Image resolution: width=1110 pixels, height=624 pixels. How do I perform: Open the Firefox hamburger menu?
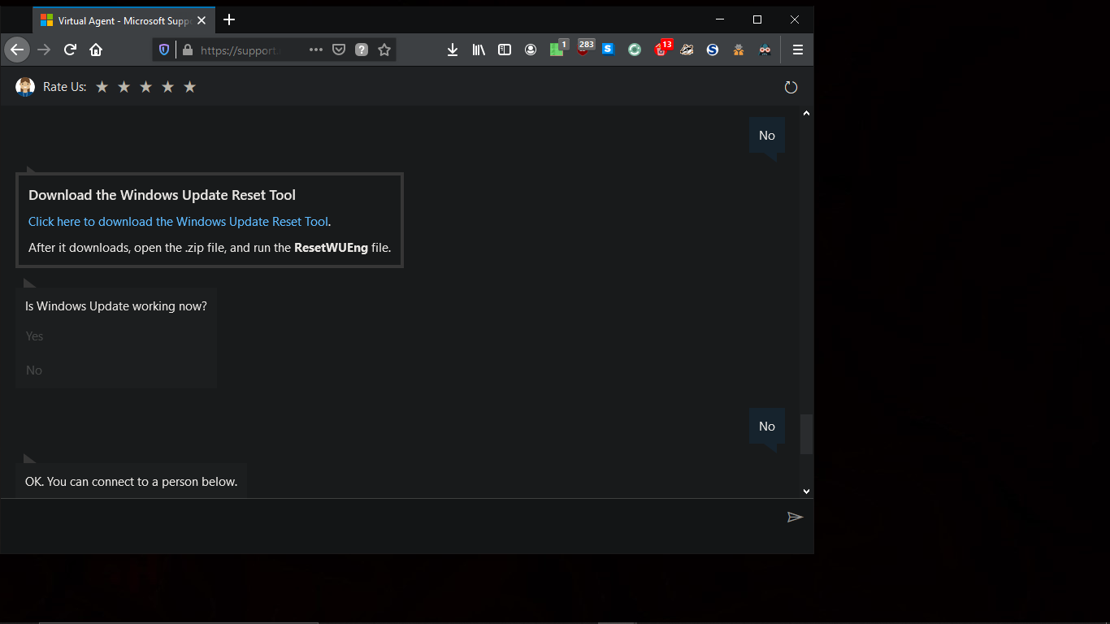click(798, 50)
